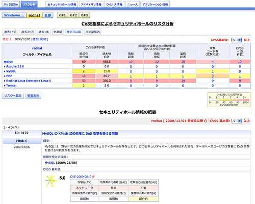Select the GF2 group filter
Screen dimensions: 255x204
[73, 15]
